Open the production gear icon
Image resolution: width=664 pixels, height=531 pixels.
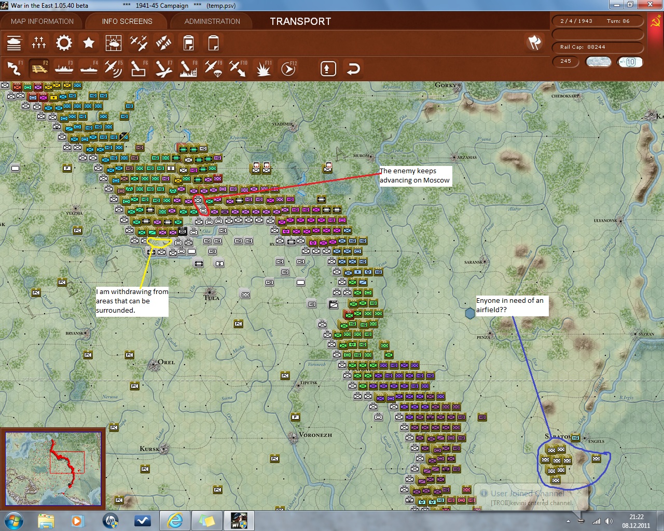tap(64, 43)
